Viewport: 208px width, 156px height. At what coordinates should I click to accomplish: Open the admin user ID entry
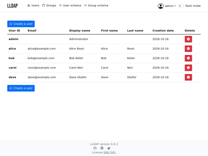pyautogui.click(x=14, y=39)
